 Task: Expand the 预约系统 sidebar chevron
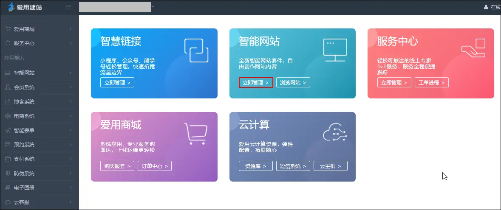click(x=71, y=145)
